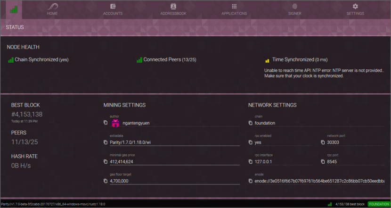
Task: Open the Signer tab
Action: [x=295, y=10]
